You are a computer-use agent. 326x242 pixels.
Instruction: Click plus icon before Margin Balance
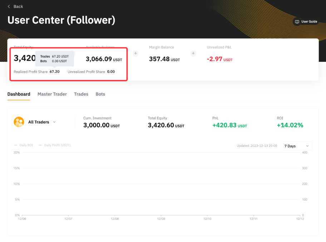(x=135, y=54)
